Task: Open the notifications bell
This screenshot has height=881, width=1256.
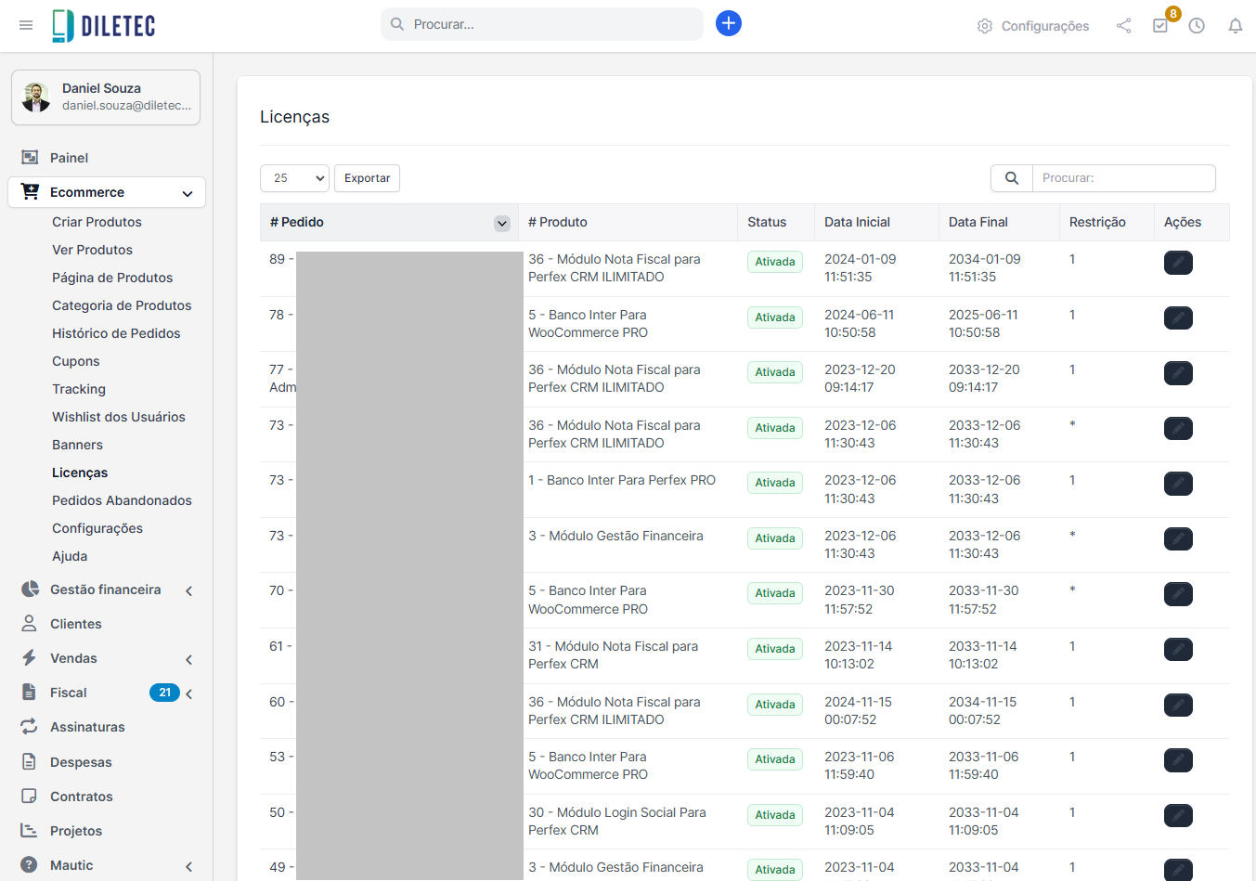Action: point(1235,26)
